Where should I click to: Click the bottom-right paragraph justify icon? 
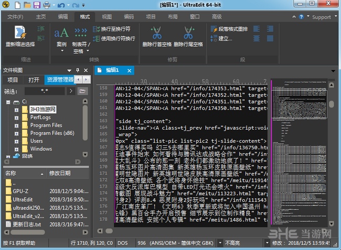(x=270, y=39)
